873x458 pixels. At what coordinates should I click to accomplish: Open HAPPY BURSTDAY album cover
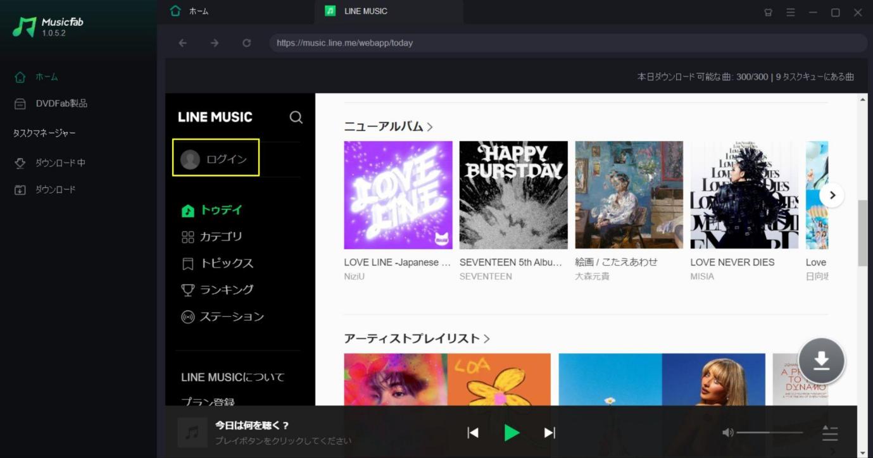click(513, 195)
